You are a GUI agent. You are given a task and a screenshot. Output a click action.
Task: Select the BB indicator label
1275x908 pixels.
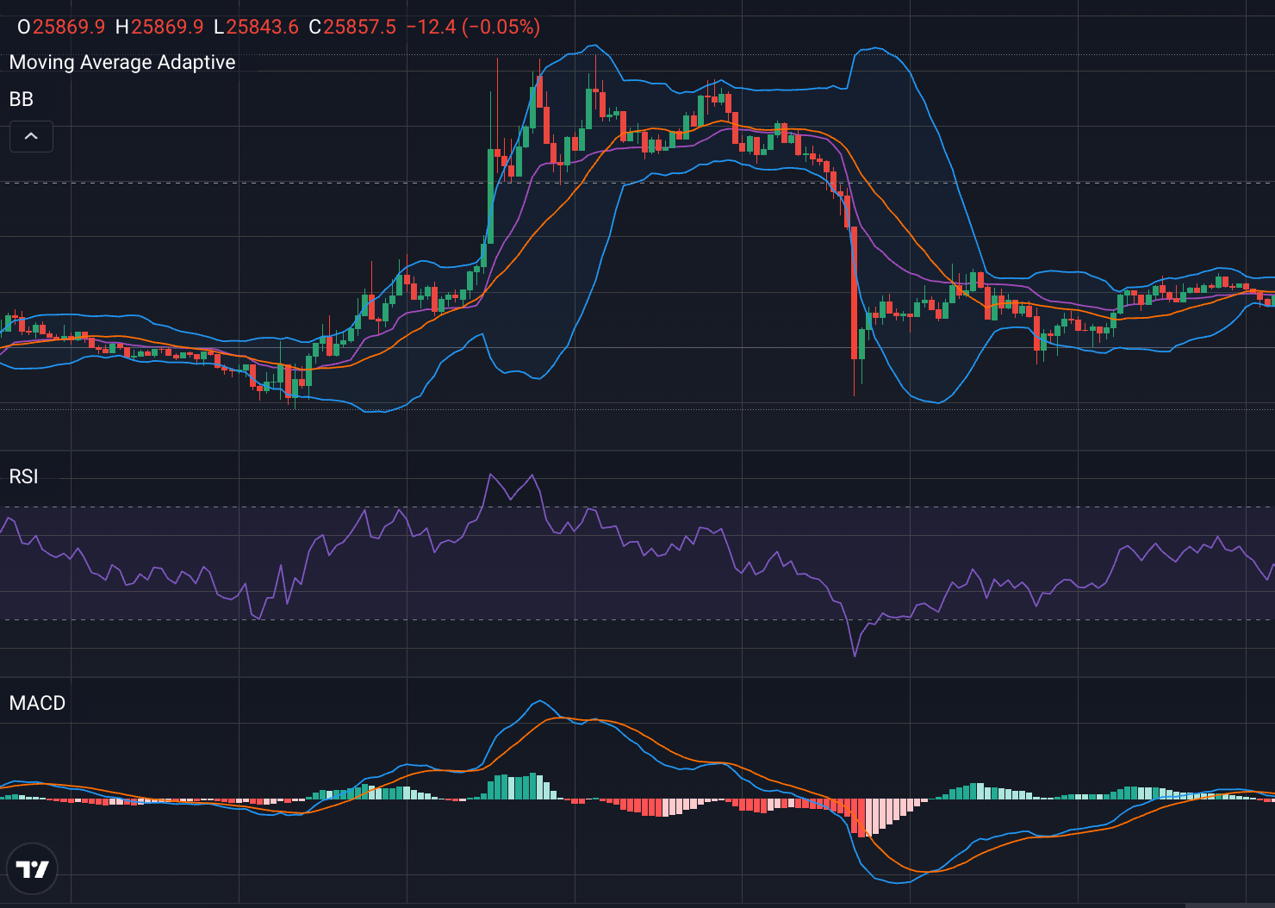click(x=22, y=99)
